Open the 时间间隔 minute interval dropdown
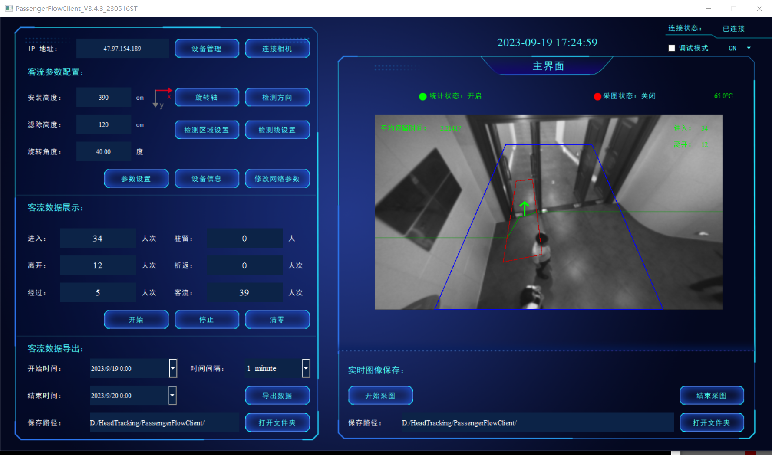The image size is (772, 455). [x=306, y=368]
